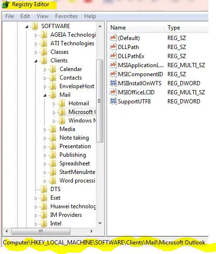
Task: Click the string icon next to MSIApplicationL...
Action: [x=113, y=65]
